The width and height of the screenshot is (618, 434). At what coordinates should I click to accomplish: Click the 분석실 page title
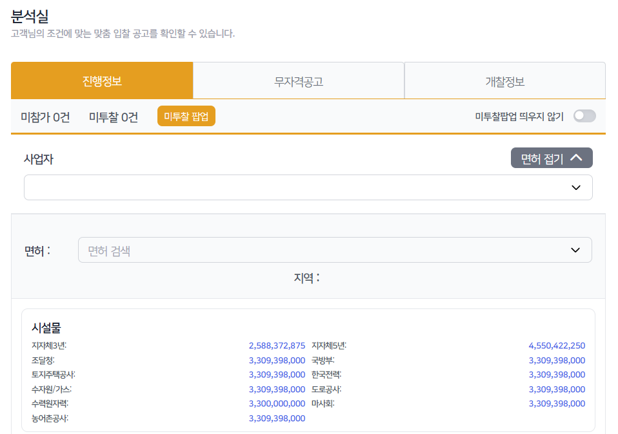[x=30, y=17]
